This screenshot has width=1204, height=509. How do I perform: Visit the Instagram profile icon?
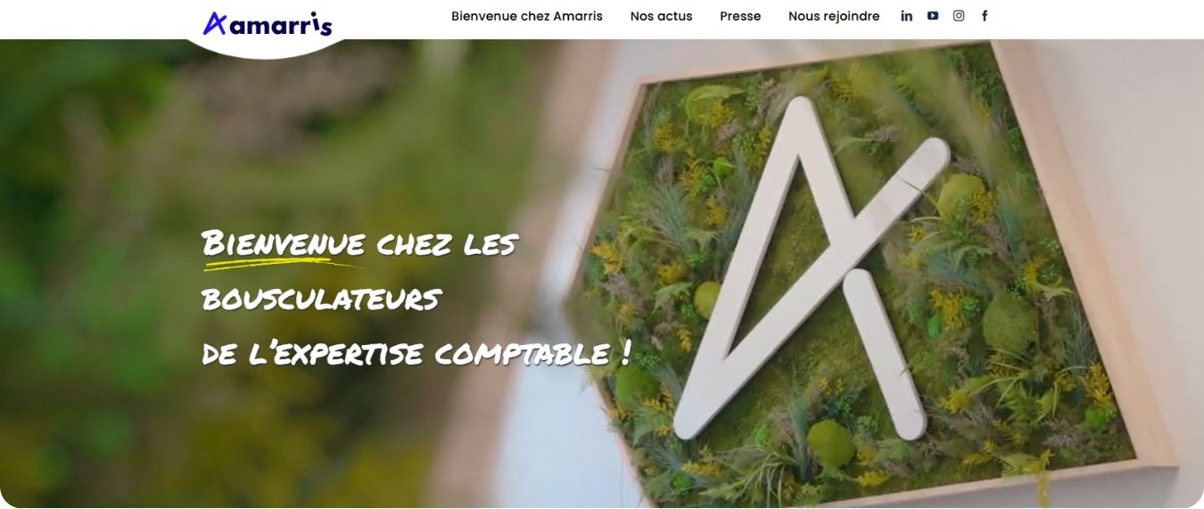958,15
